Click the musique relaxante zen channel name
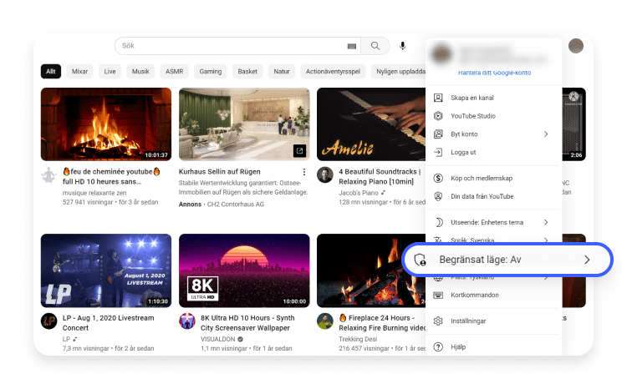The height and width of the screenshot is (389, 627). [94, 193]
